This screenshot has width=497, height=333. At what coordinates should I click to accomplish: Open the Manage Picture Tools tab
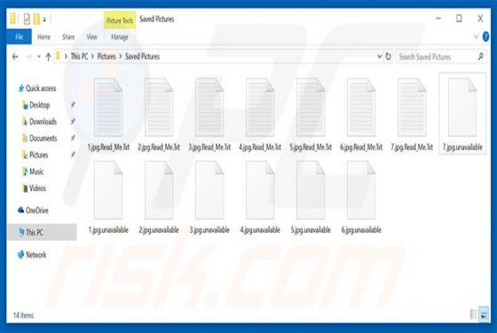pos(120,37)
